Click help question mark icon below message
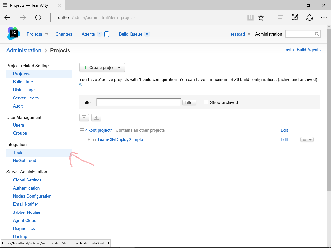 coord(81,84)
